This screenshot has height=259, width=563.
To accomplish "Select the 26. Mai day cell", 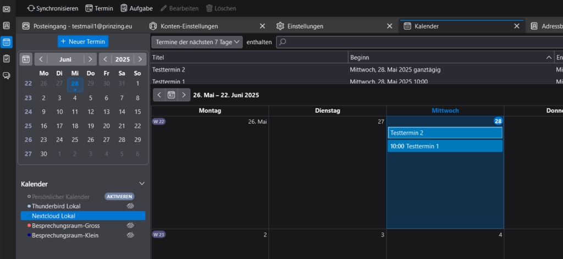I will (210, 173).
